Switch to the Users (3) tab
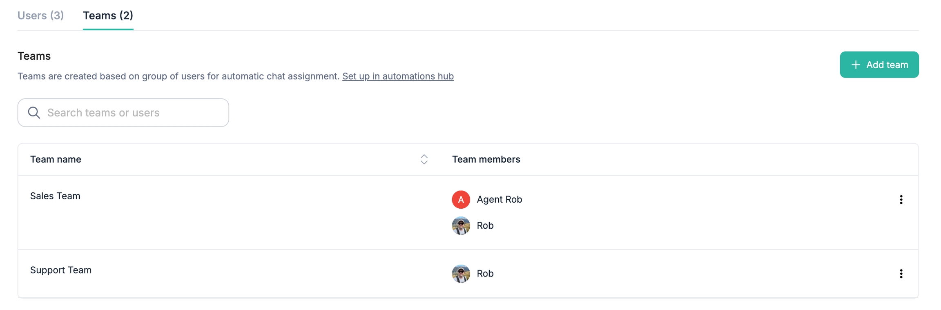 point(40,16)
